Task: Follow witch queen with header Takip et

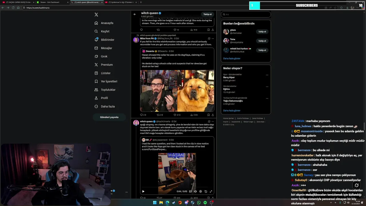Action: pyautogui.click(x=208, y=14)
